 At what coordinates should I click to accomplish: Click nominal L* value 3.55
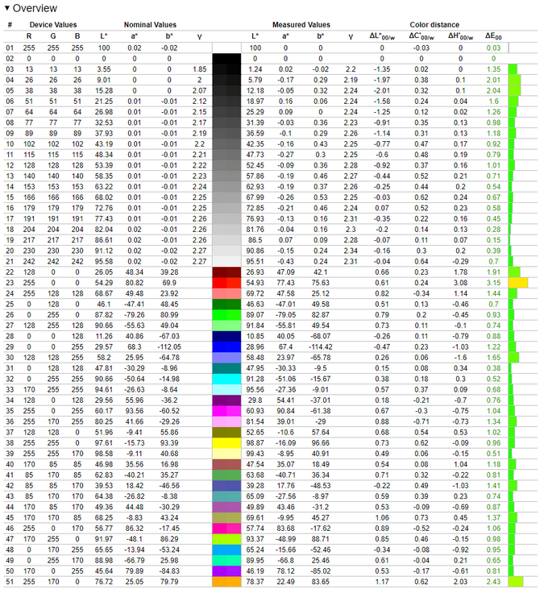(104, 69)
